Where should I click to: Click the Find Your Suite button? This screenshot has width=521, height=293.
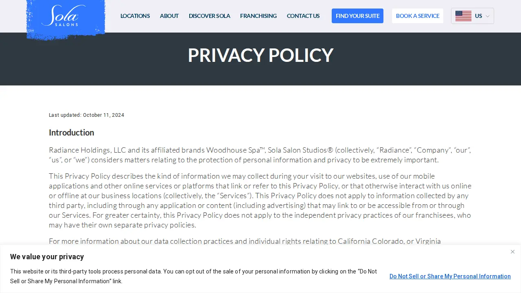coord(357,16)
